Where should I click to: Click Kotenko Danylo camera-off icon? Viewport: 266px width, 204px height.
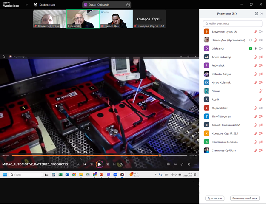[260, 74]
